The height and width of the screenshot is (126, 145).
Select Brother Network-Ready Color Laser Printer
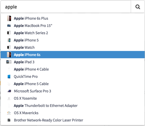point(73,120)
